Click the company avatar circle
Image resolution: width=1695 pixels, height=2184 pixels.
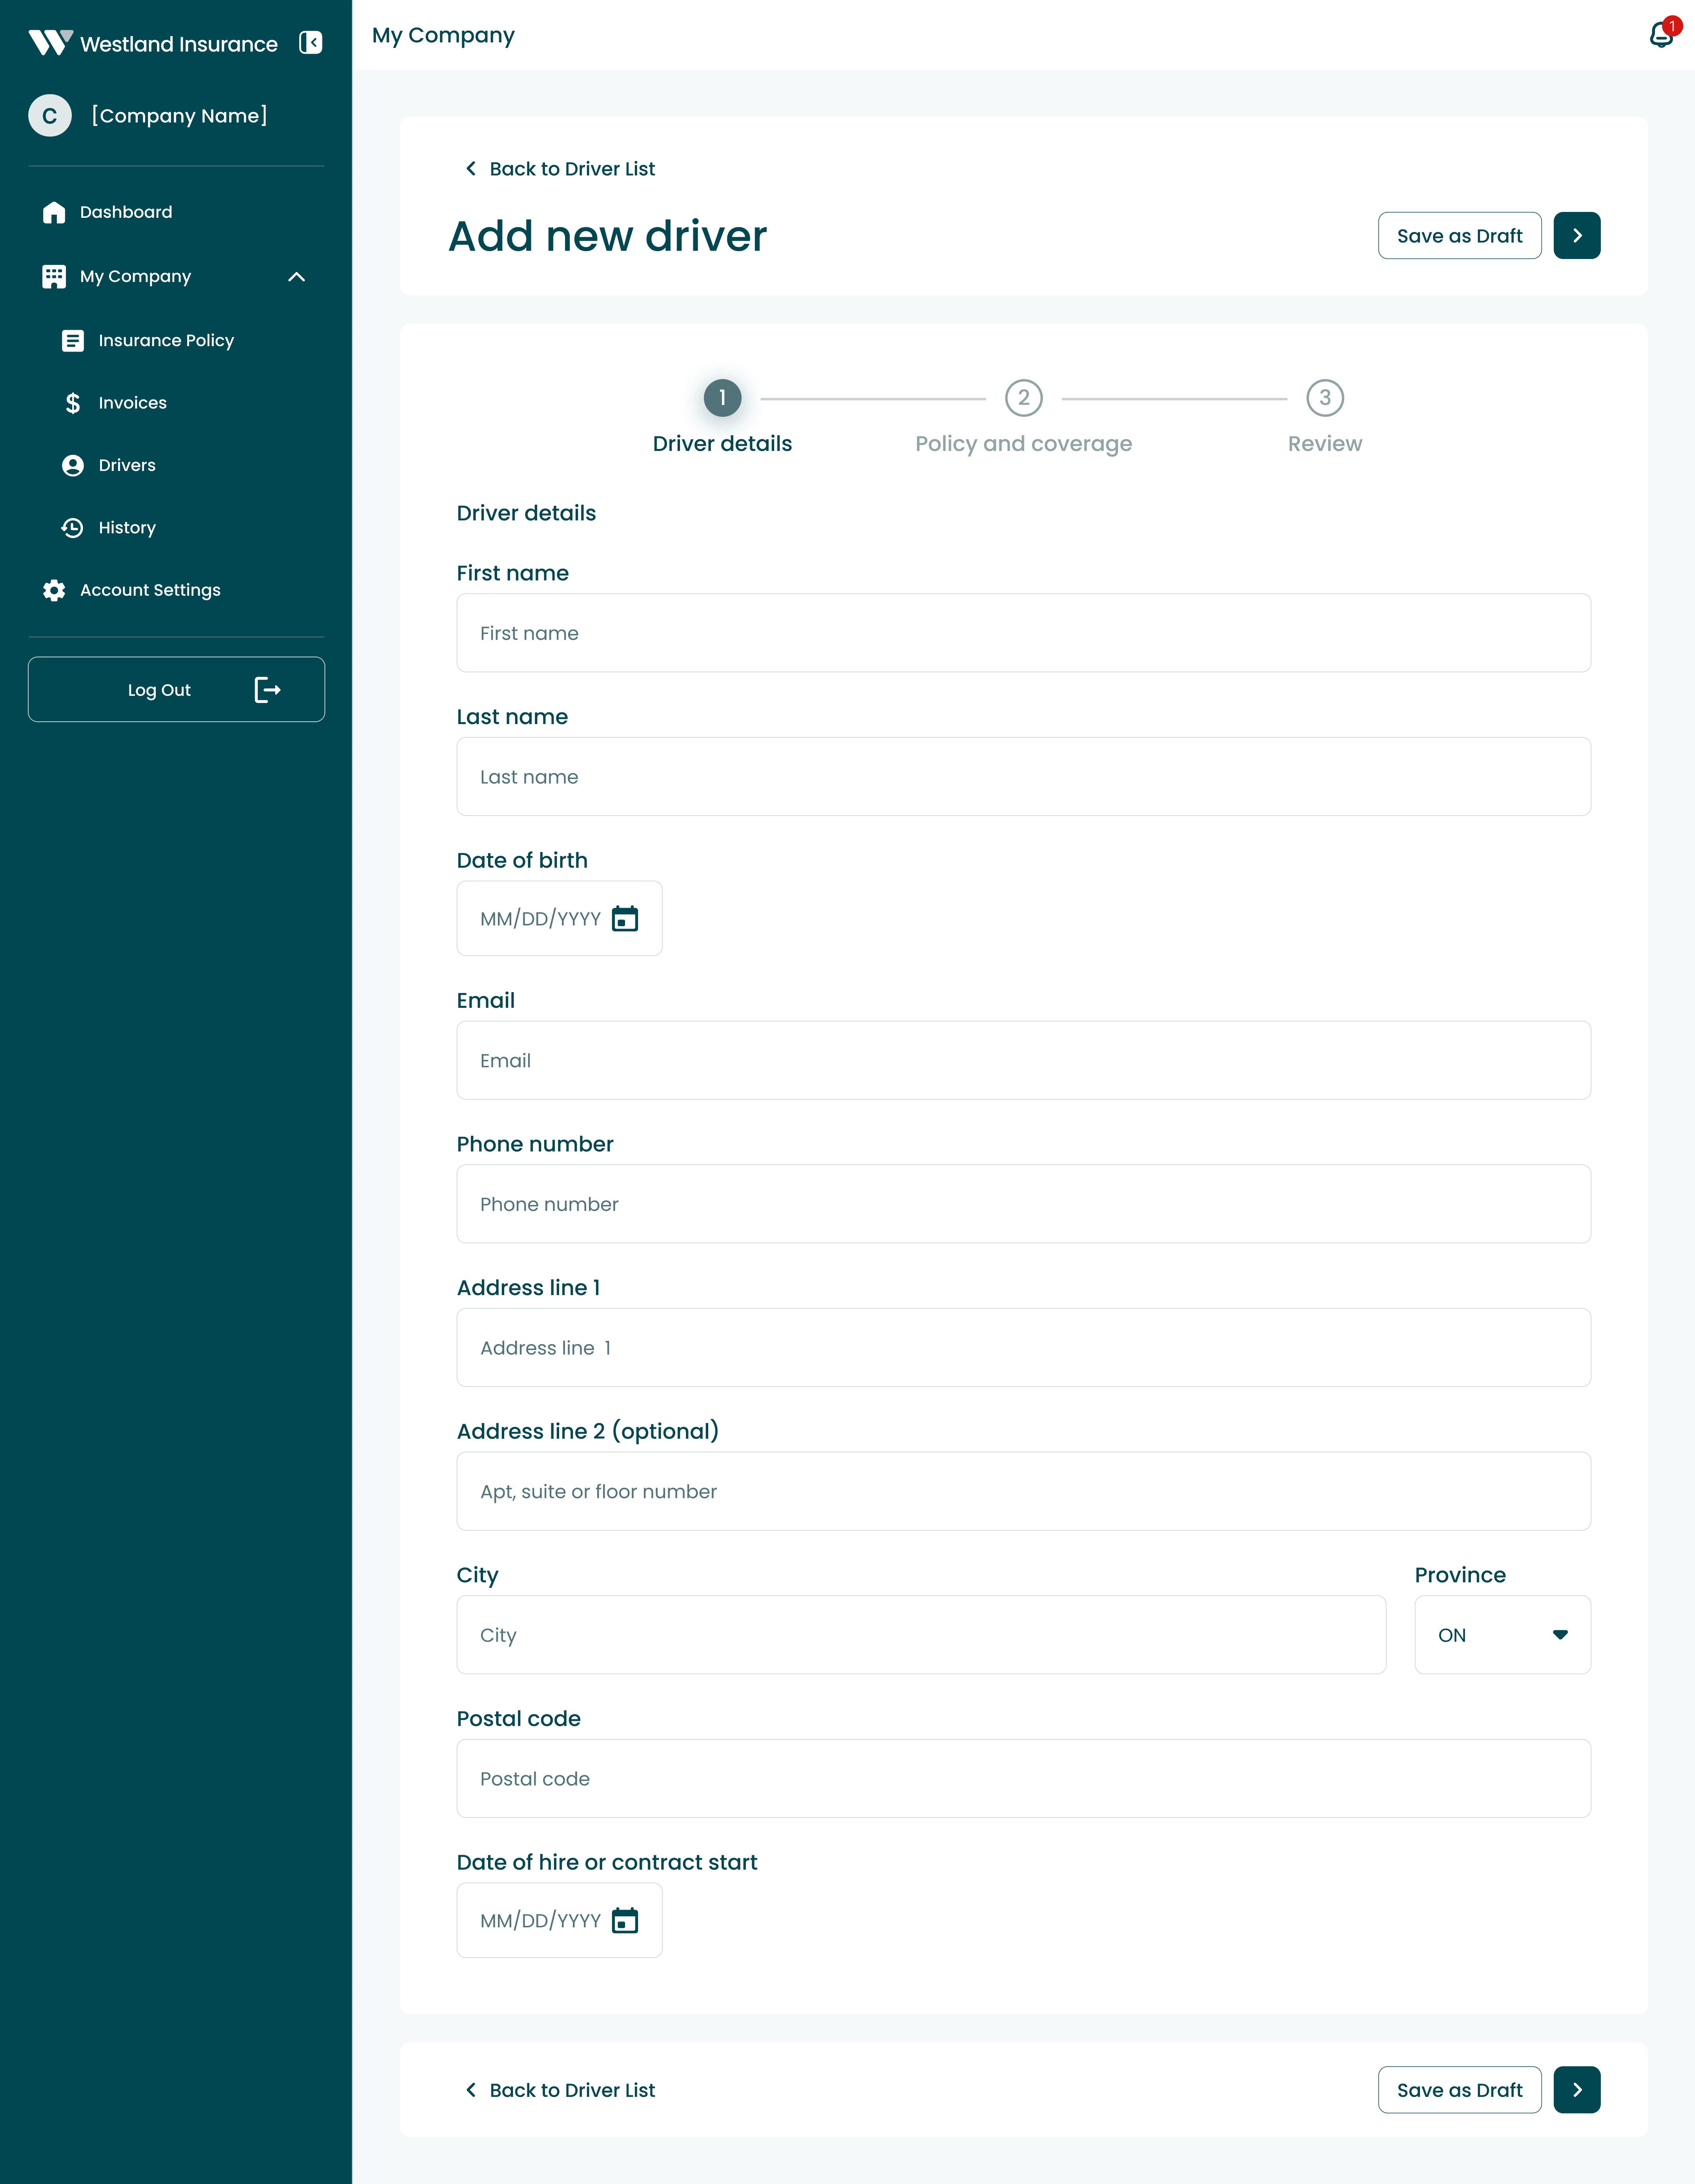pos(50,116)
